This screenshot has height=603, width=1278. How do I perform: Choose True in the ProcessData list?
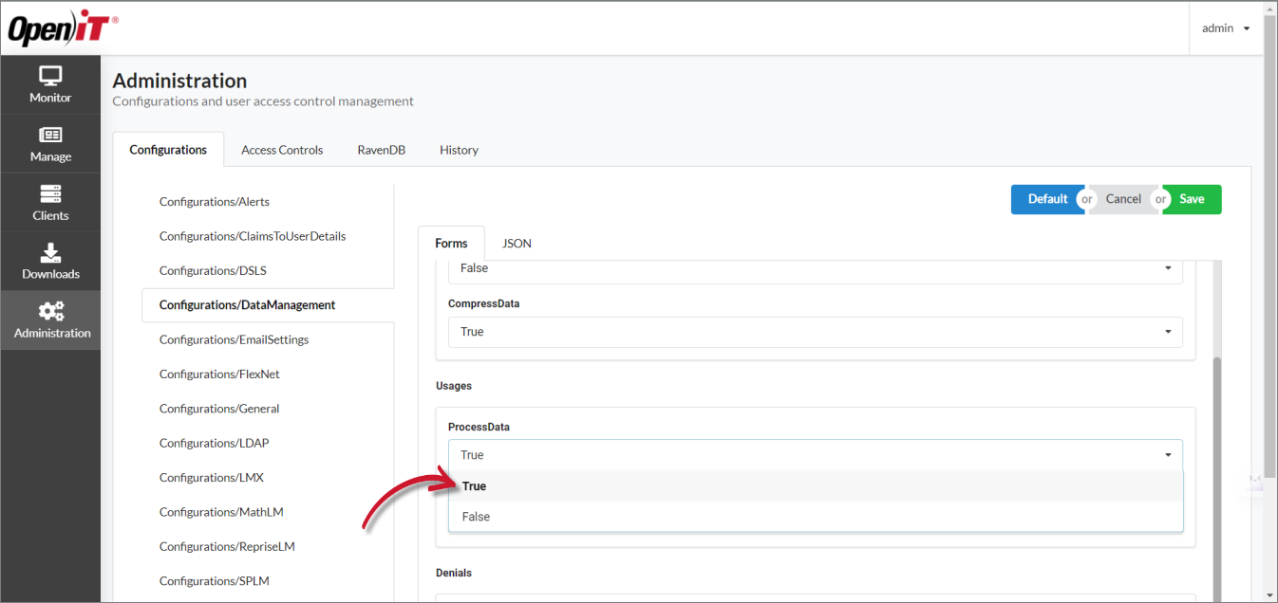tap(816, 486)
